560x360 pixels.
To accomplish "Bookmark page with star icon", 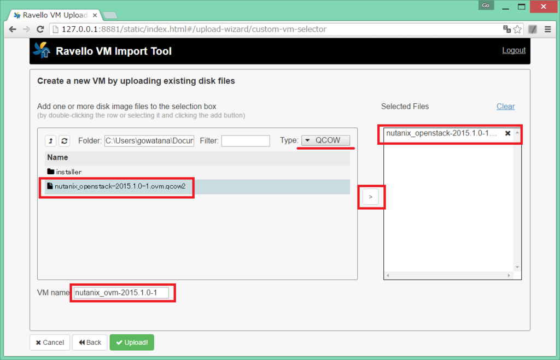I will coord(517,29).
